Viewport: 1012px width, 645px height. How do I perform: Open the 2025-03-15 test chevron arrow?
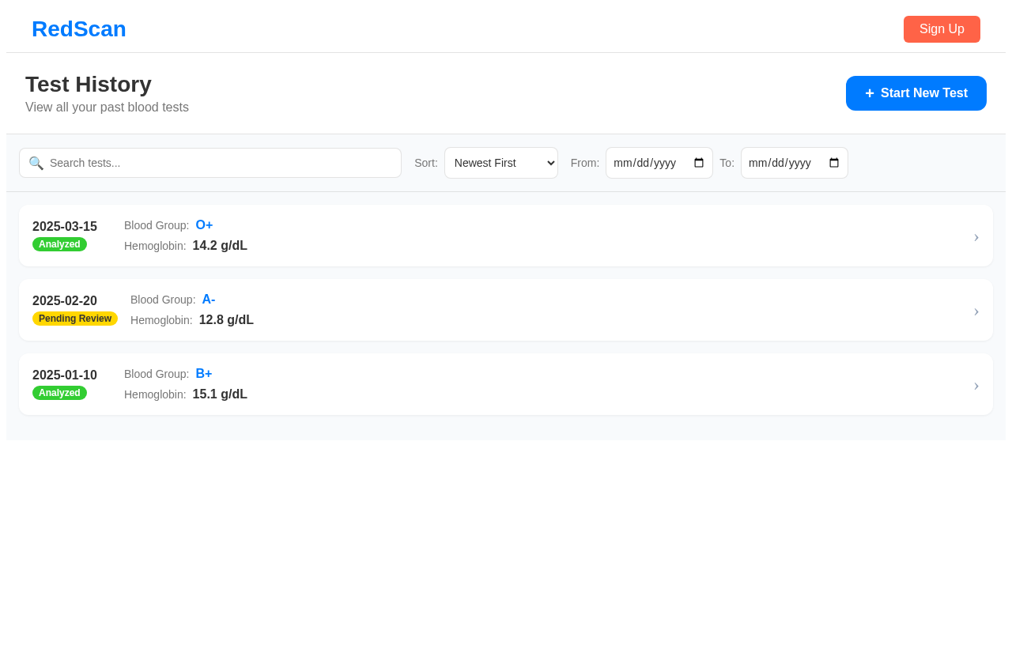[976, 236]
